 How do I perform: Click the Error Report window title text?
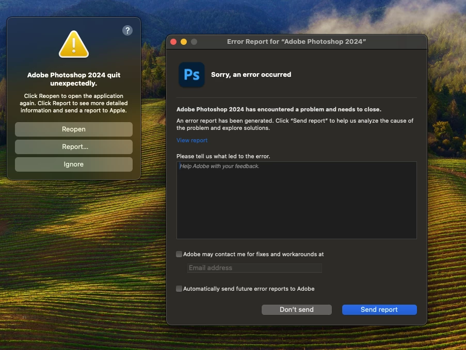point(296,42)
